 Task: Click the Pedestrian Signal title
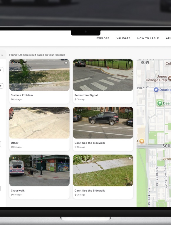click(86, 95)
